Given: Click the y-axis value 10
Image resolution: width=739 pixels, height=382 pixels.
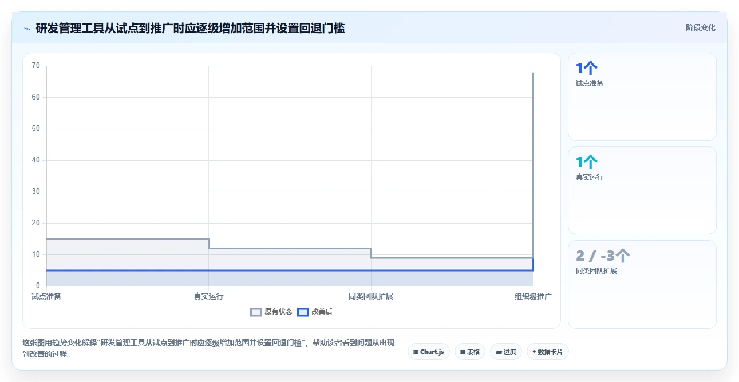Looking at the screenshot, I should [x=36, y=254].
